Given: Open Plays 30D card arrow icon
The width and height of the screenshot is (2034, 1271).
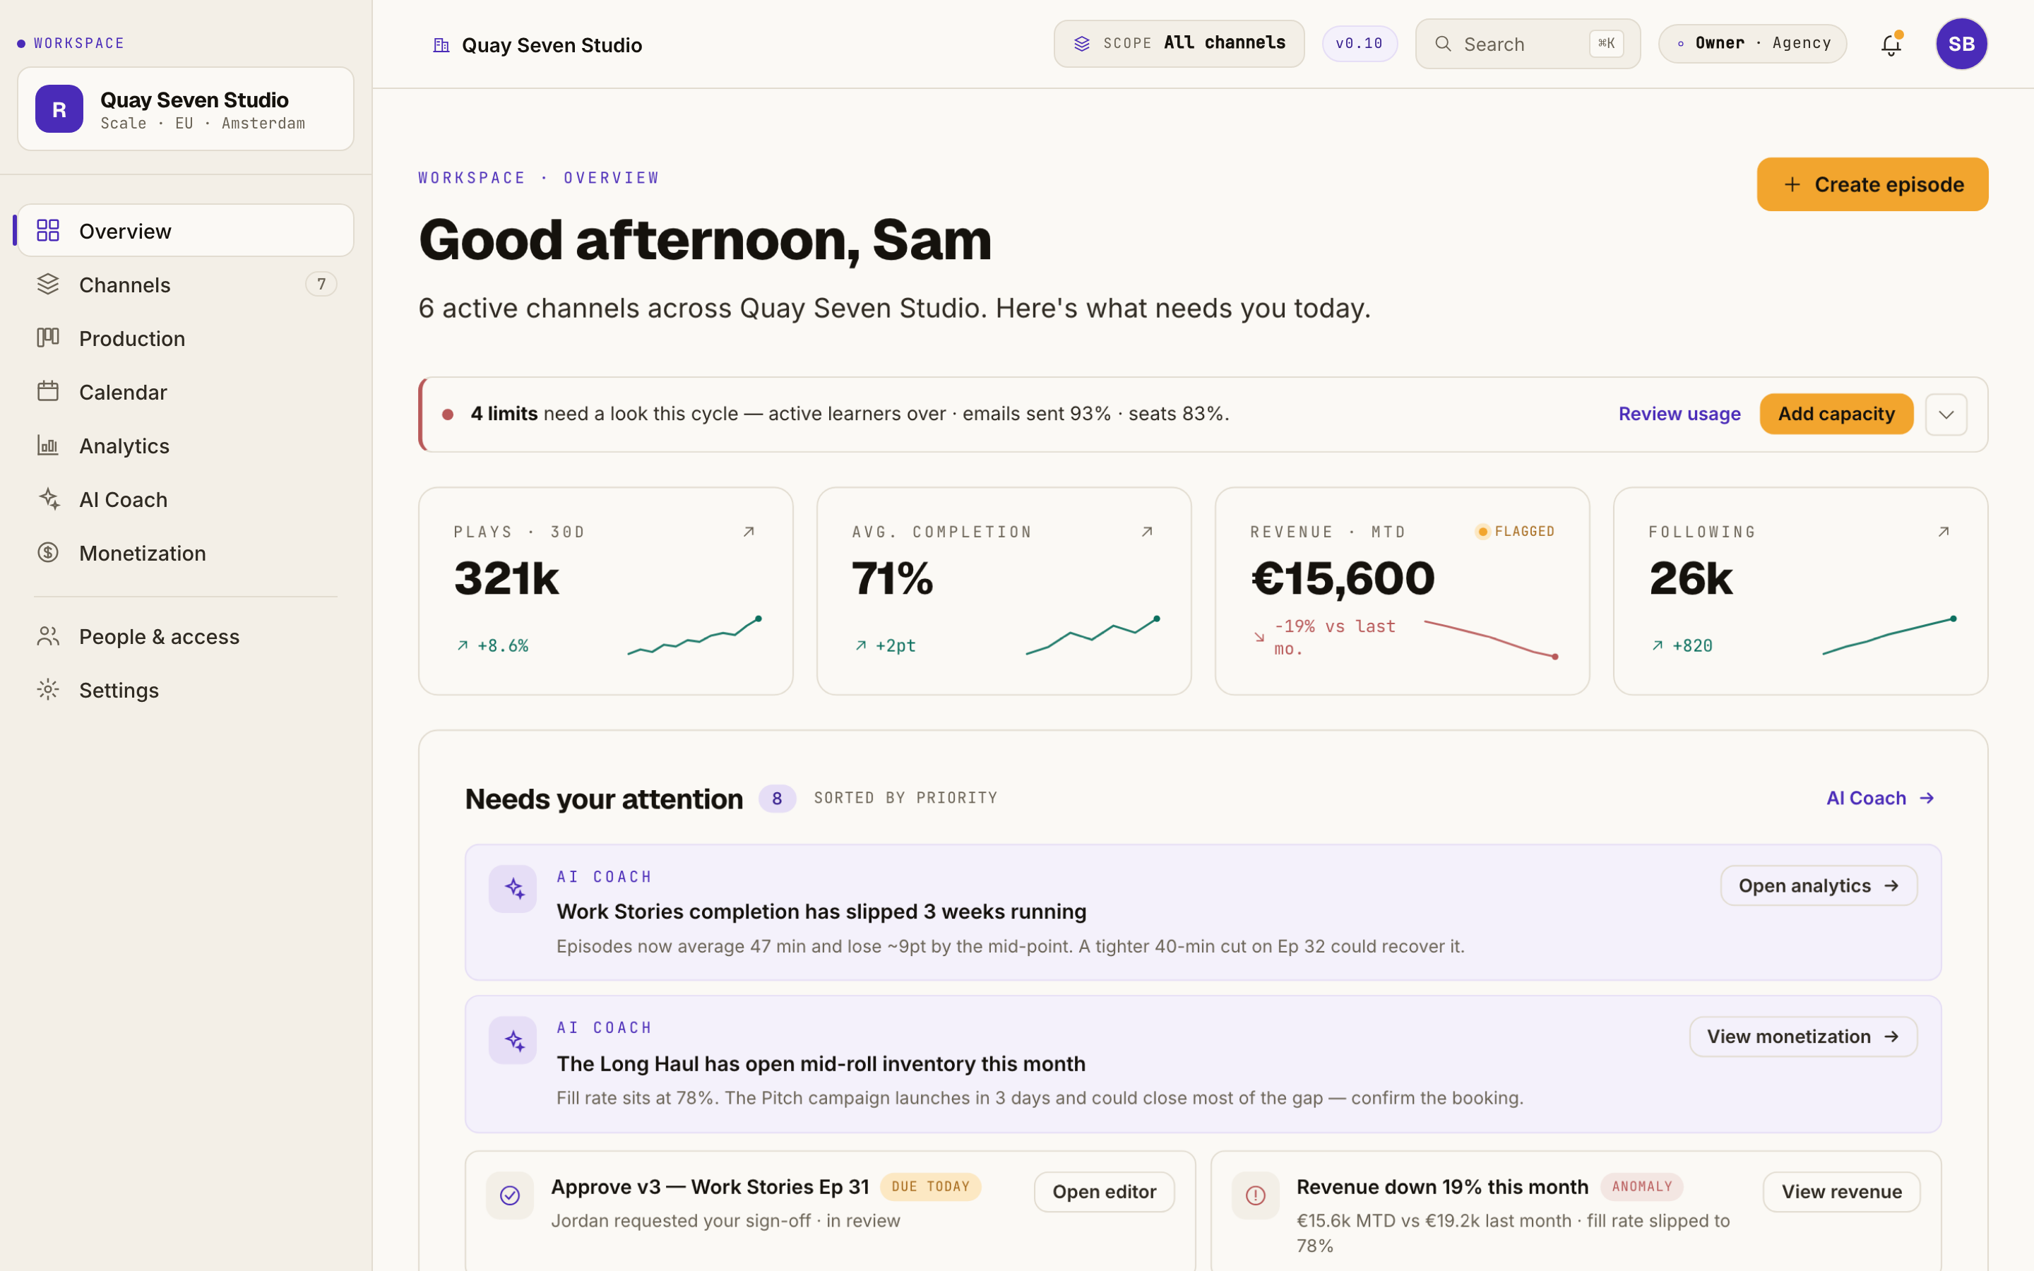Looking at the screenshot, I should pyautogui.click(x=749, y=531).
